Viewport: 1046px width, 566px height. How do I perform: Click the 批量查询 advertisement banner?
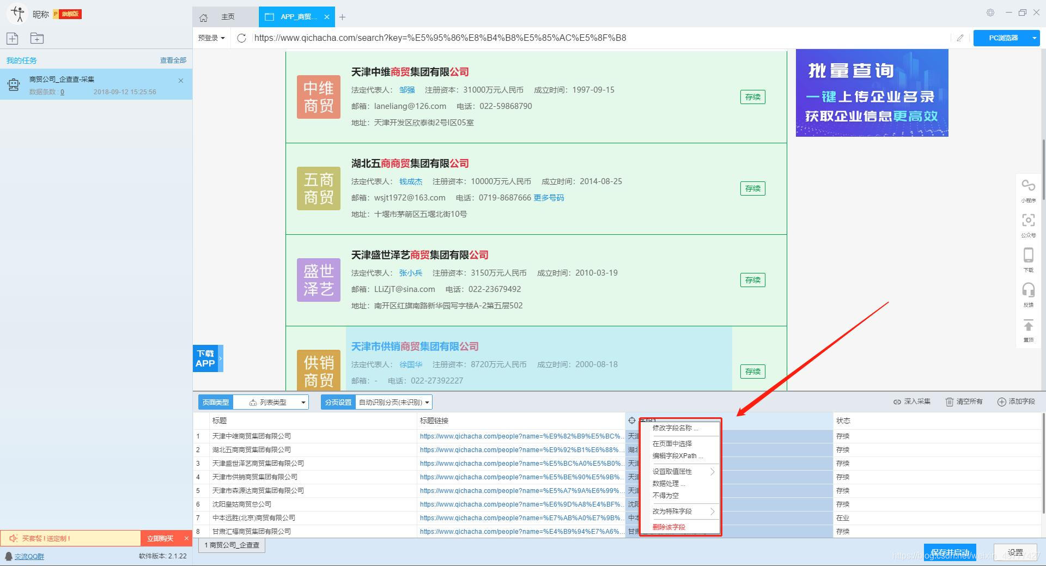872,93
